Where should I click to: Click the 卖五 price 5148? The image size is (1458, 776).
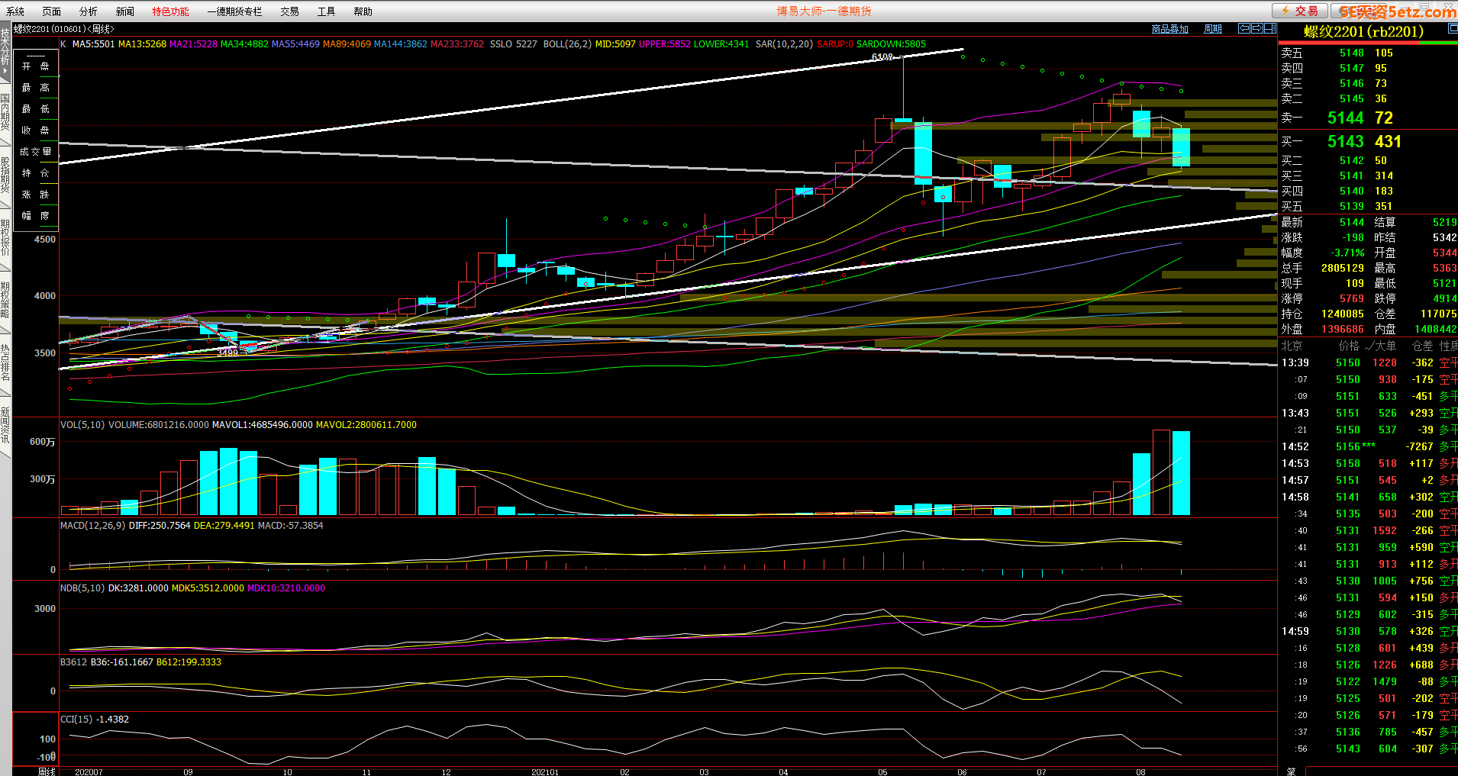pyautogui.click(x=1351, y=53)
